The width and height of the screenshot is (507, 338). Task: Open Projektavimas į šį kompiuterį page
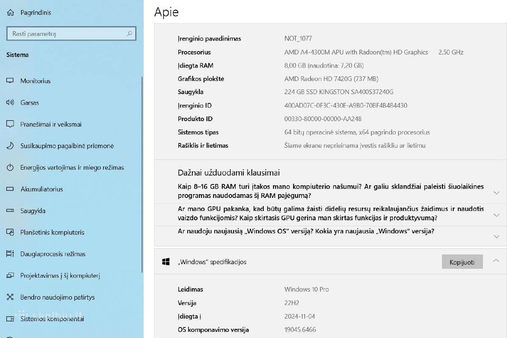coord(60,276)
